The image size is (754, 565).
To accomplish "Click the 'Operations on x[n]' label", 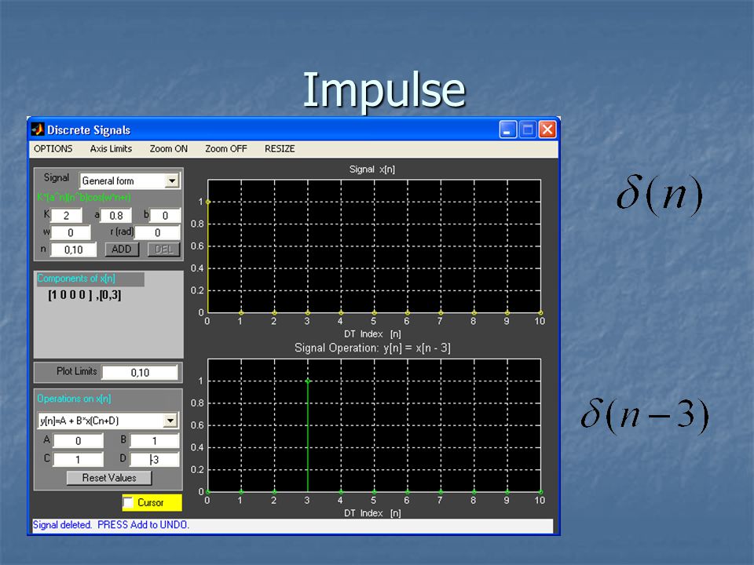I will coord(74,399).
